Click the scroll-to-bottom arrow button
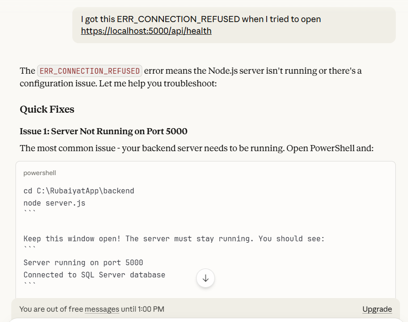Image resolution: width=408 pixels, height=322 pixels. 205,278
